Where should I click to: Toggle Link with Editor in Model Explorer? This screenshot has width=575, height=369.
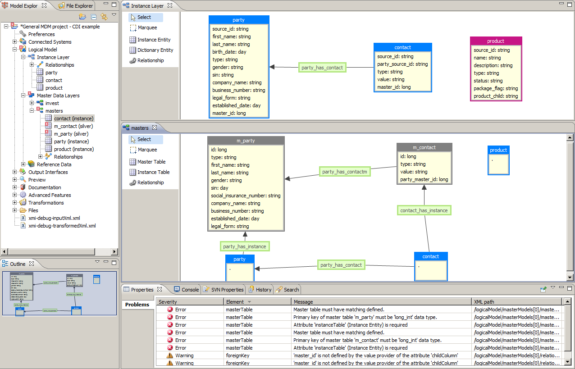click(x=104, y=16)
